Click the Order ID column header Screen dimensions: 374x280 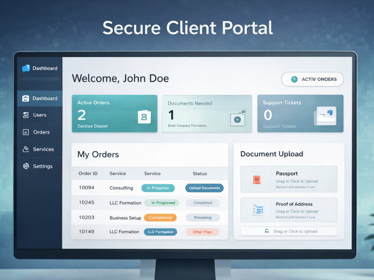(x=88, y=173)
